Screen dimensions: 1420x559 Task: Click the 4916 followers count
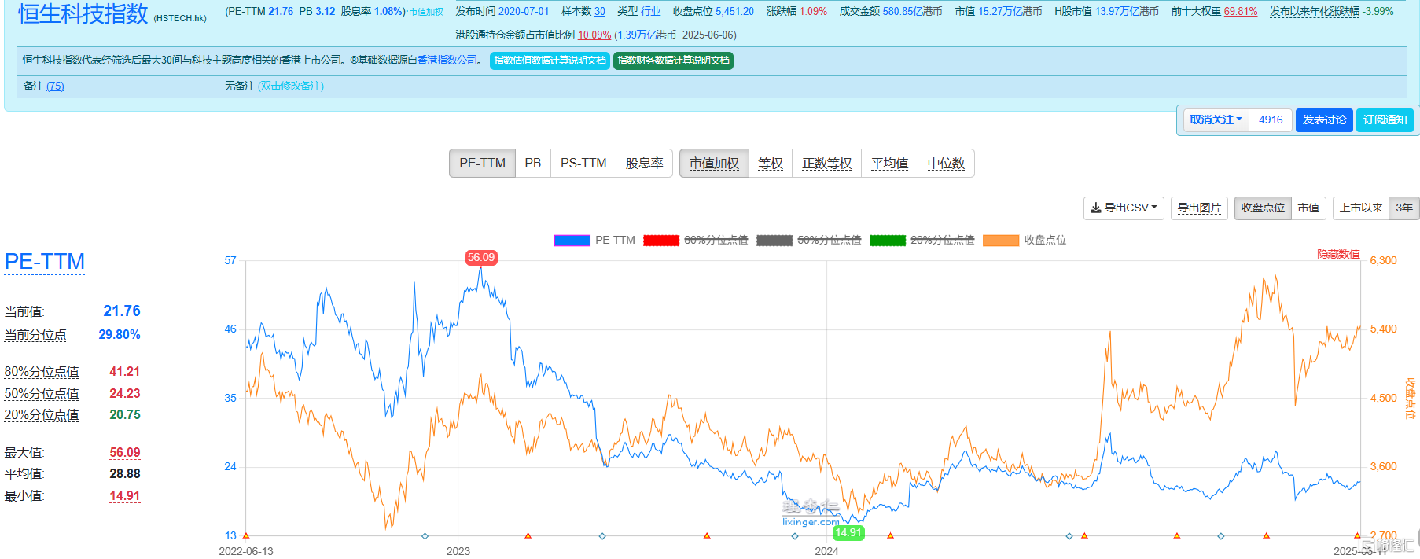tap(1271, 120)
